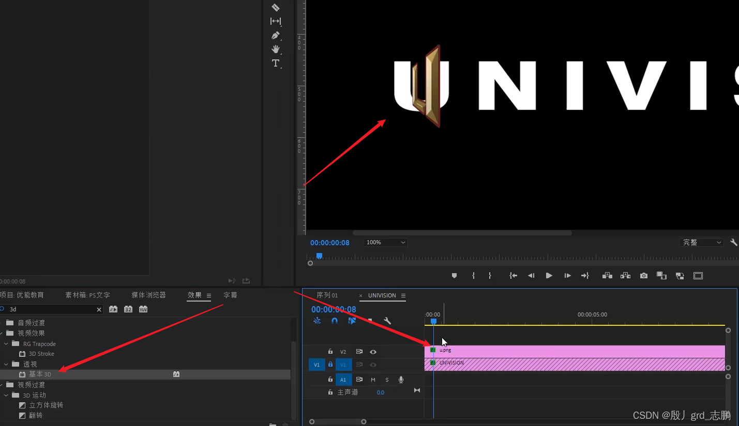Select the 立方体旋转 transition

46,405
